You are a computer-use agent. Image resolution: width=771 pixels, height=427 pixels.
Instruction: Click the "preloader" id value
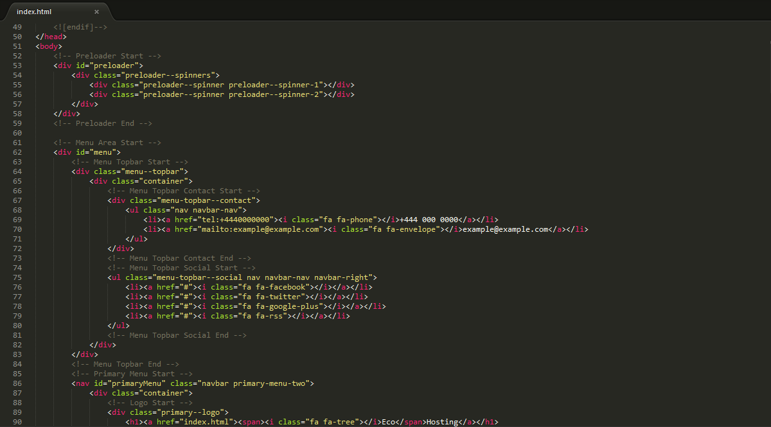(116, 65)
